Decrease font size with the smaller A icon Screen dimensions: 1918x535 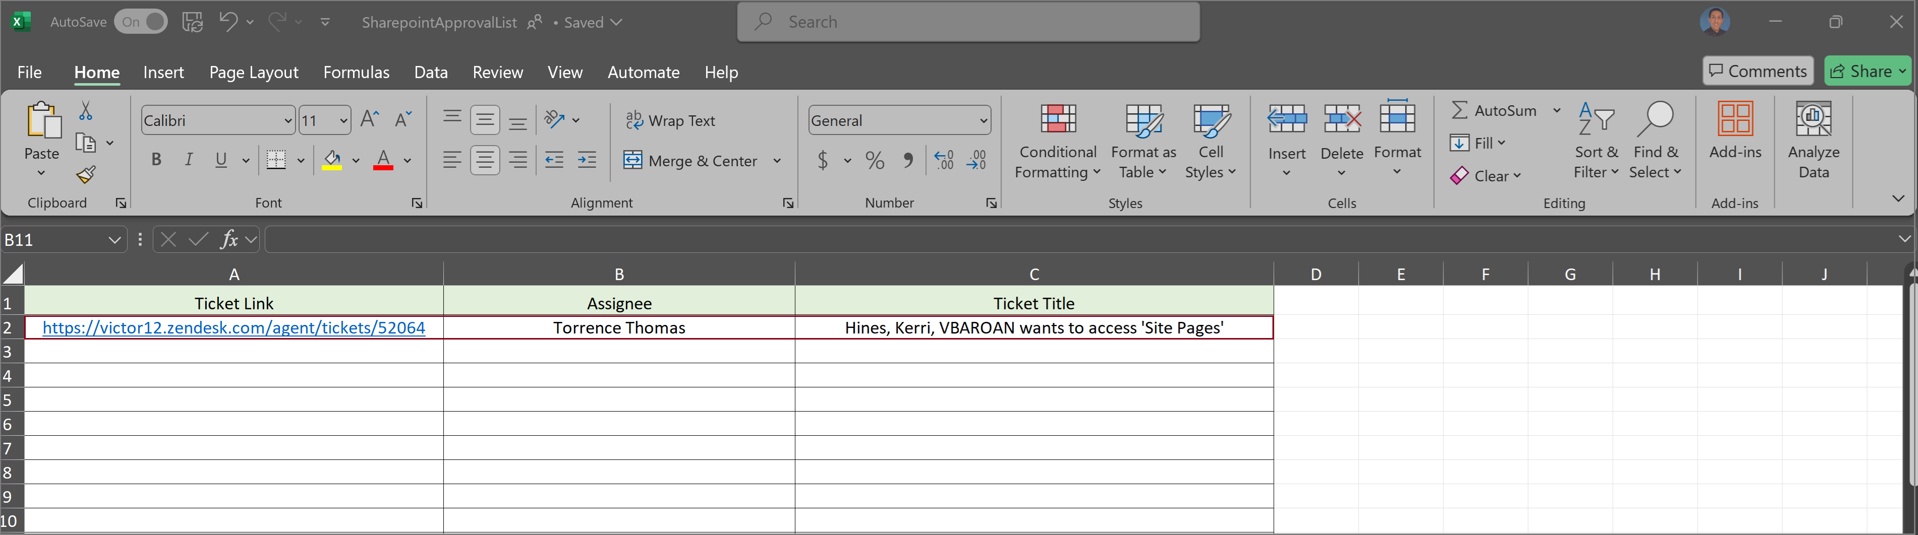coord(403,119)
